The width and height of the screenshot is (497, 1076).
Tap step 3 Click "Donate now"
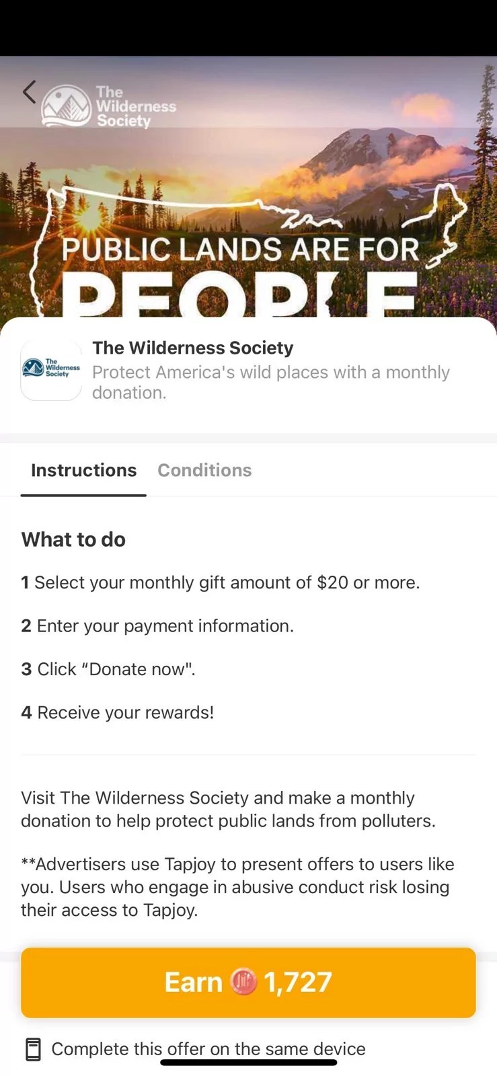click(x=108, y=669)
